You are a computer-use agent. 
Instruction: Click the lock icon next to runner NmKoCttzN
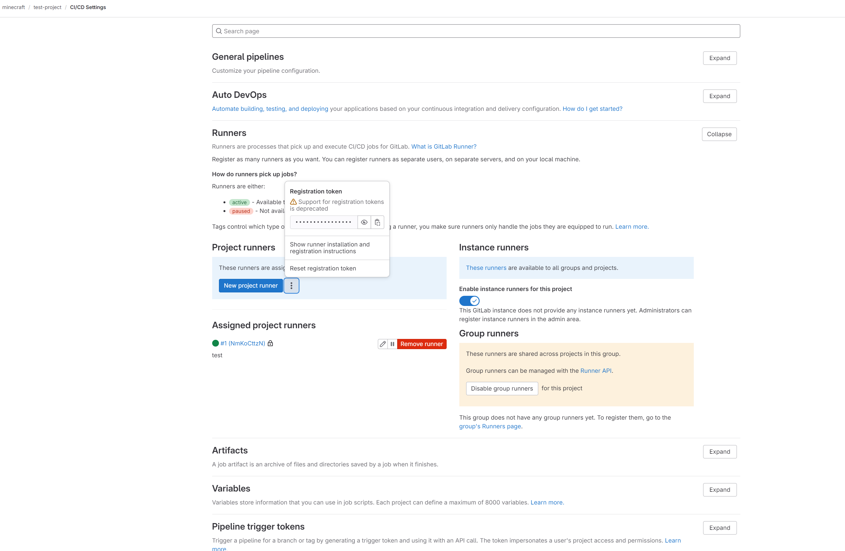pos(270,343)
